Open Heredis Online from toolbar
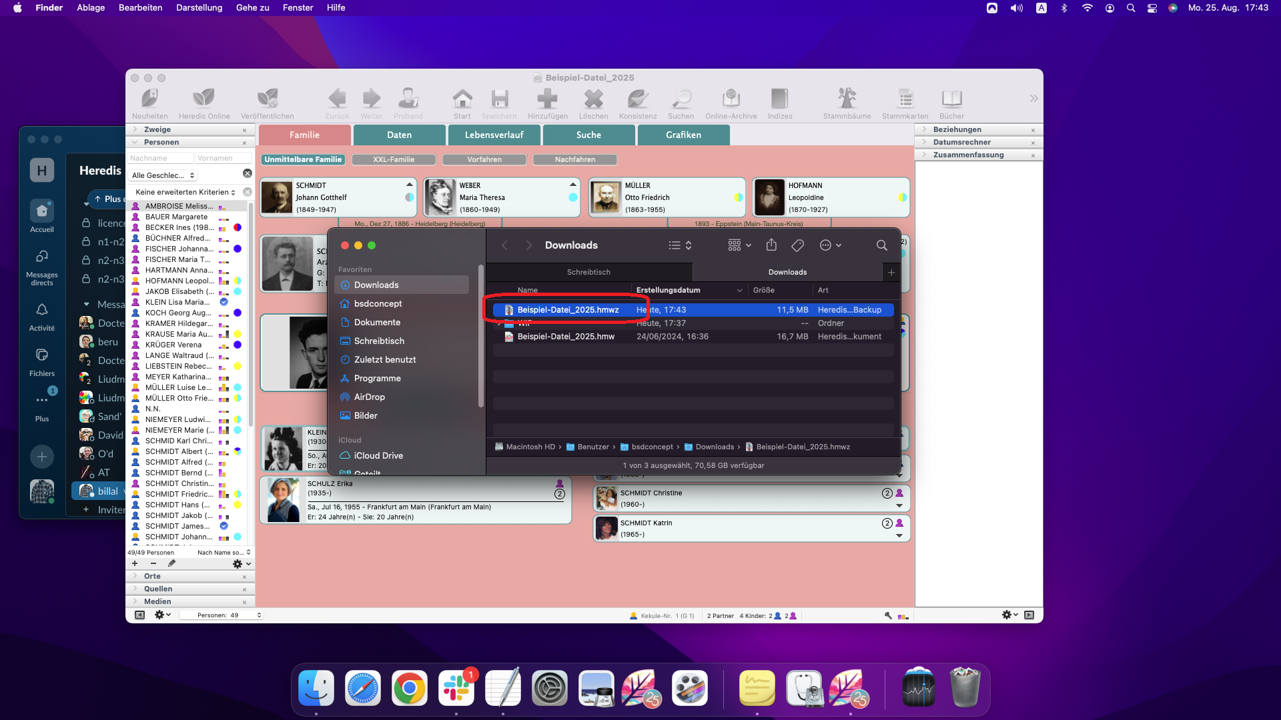Image resolution: width=1281 pixels, height=720 pixels. 203,99
